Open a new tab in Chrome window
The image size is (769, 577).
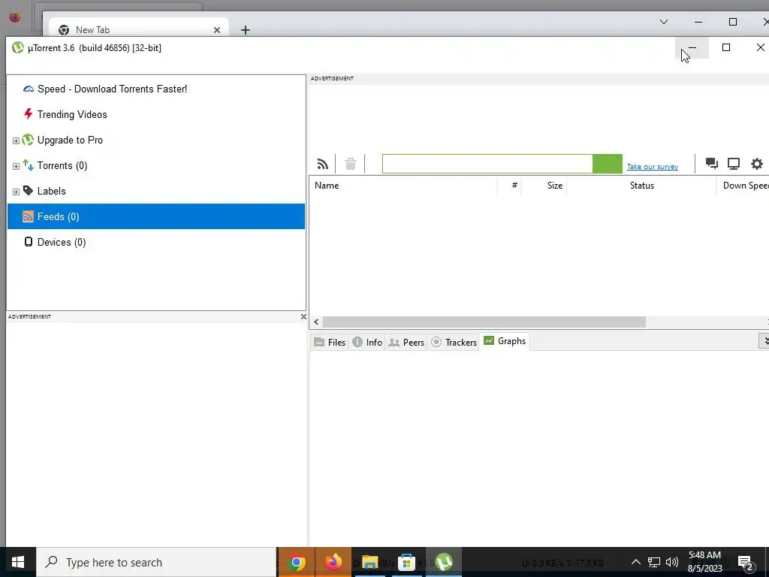[x=246, y=30]
